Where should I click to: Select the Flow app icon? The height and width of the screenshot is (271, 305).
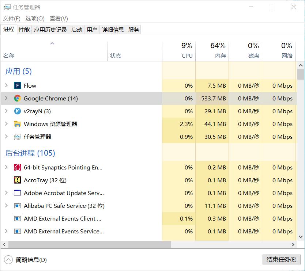pos(17,85)
